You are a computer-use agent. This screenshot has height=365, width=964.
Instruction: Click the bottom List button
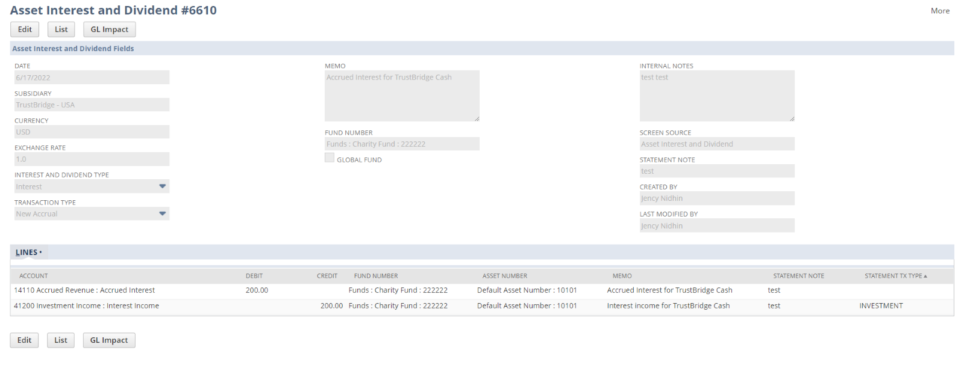61,340
